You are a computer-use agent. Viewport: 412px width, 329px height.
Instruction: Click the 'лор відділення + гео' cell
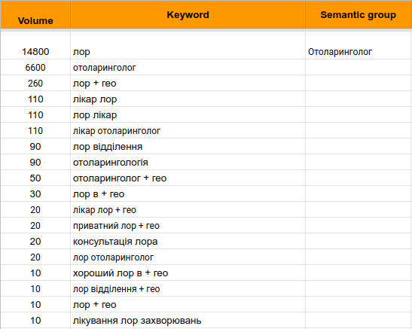188,288
